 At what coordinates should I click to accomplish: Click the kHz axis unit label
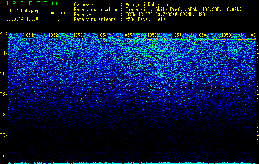[4, 33]
